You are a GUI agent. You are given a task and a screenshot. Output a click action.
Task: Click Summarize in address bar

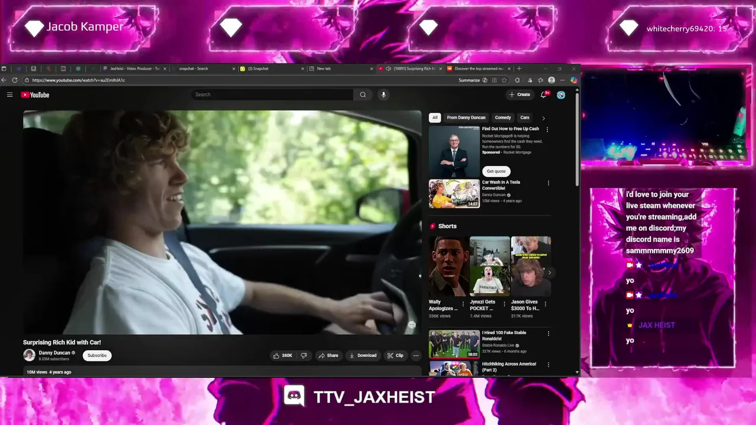469,80
